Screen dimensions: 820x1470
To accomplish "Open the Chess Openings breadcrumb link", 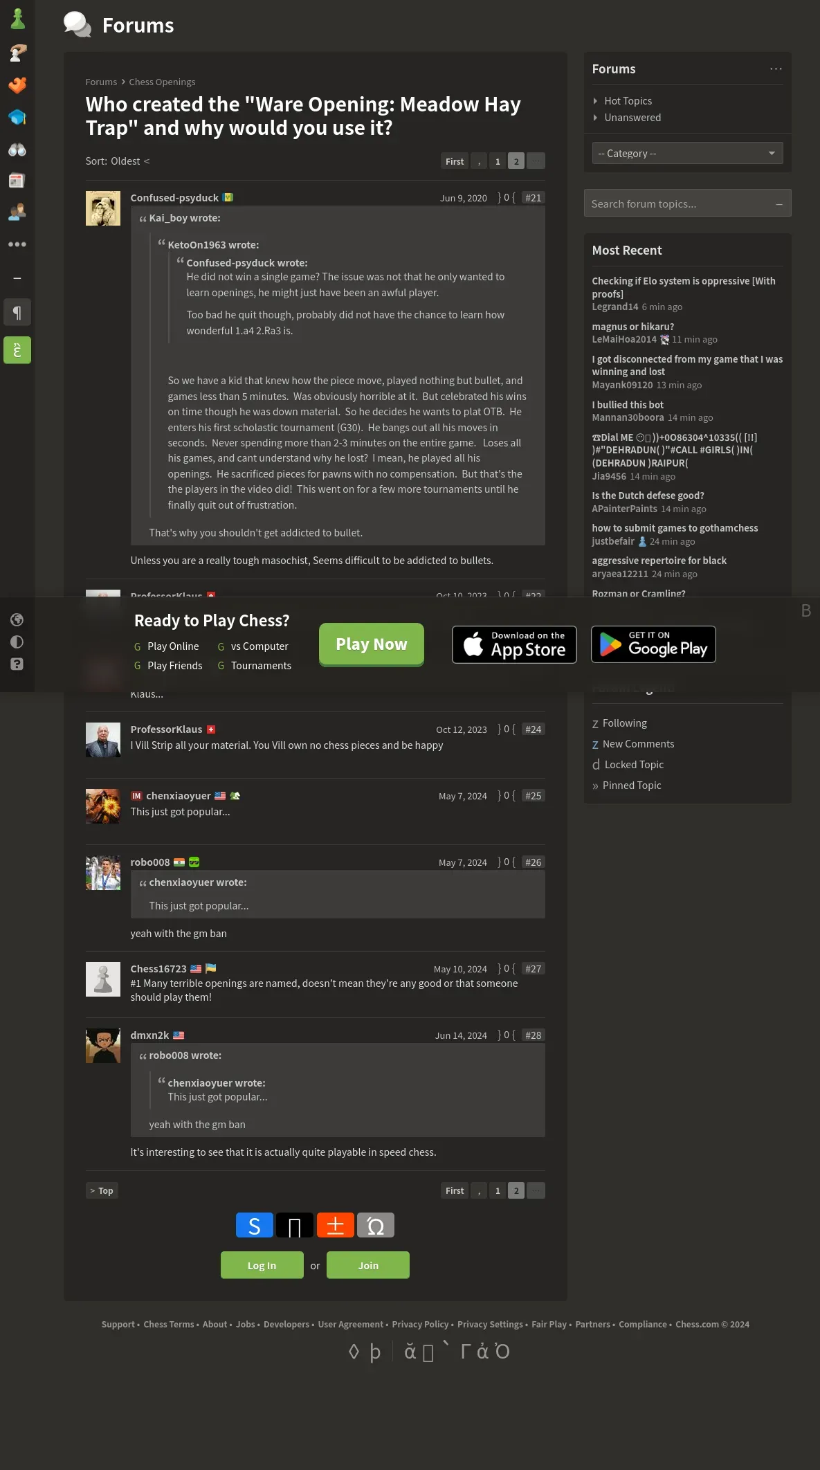I will click(162, 82).
